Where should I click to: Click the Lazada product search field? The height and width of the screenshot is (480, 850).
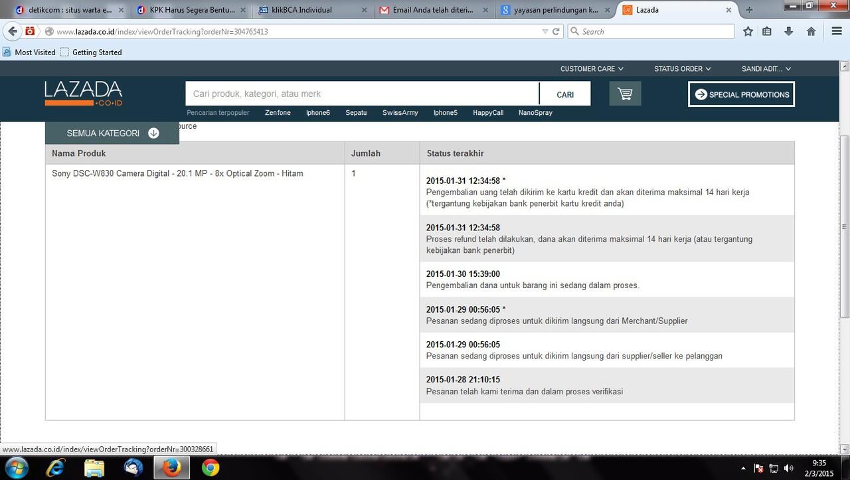pos(362,94)
